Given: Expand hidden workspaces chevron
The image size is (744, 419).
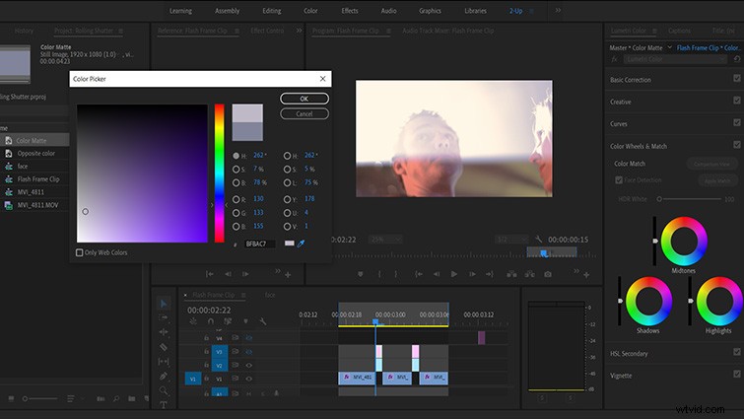Looking at the screenshot, I should [558, 10].
